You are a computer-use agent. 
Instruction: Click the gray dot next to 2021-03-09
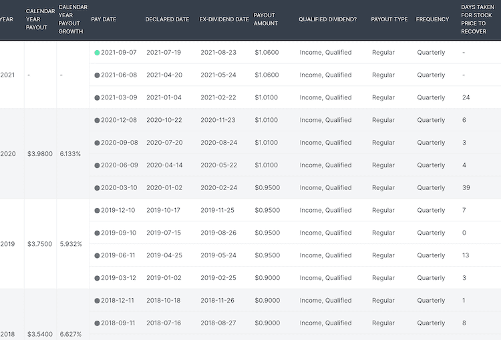coord(97,97)
